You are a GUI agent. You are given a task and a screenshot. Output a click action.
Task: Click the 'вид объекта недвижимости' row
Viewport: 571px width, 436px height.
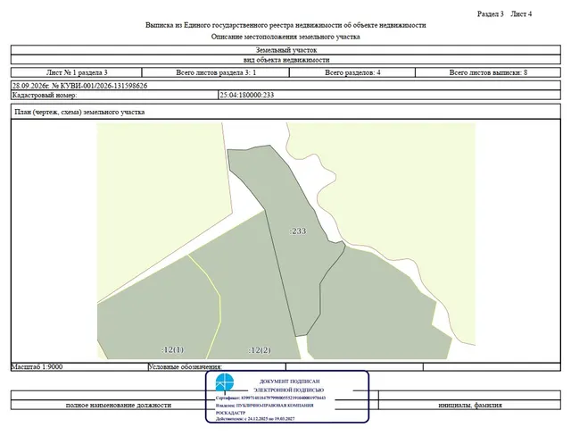tap(285, 60)
